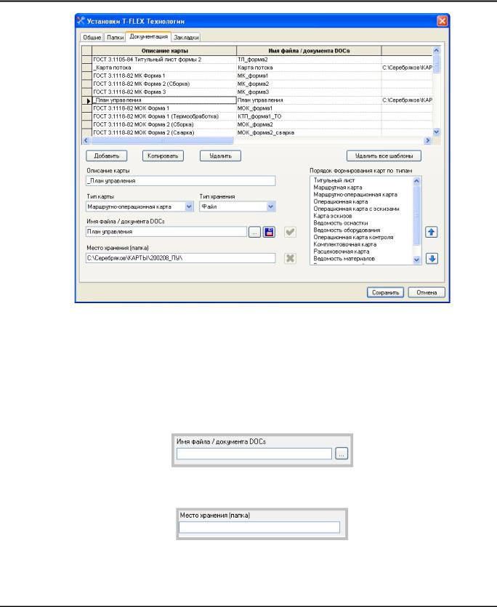The width and height of the screenshot is (497, 607).
Task: Click Имя файла / документа DOCs column header
Action: click(x=309, y=51)
